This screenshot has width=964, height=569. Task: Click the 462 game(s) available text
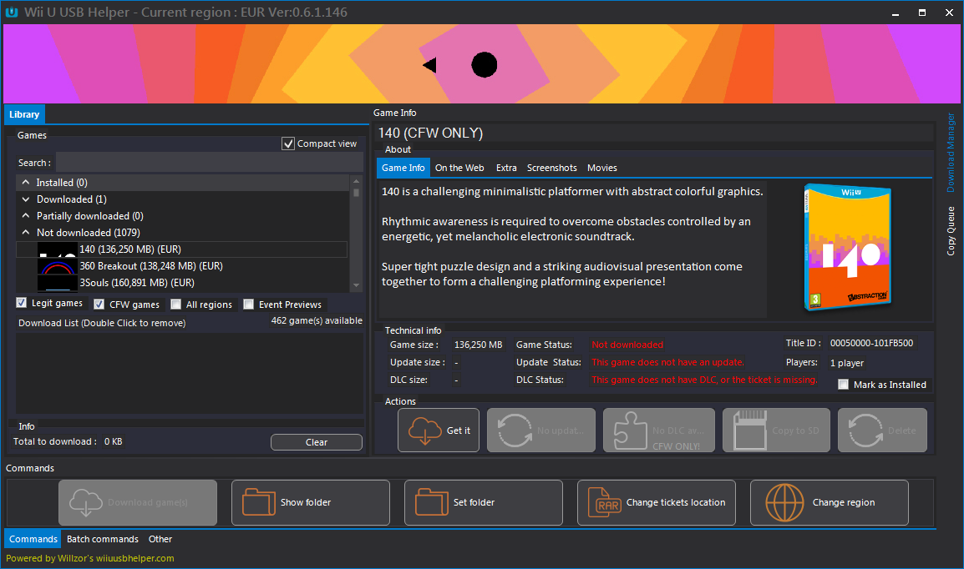click(x=317, y=320)
